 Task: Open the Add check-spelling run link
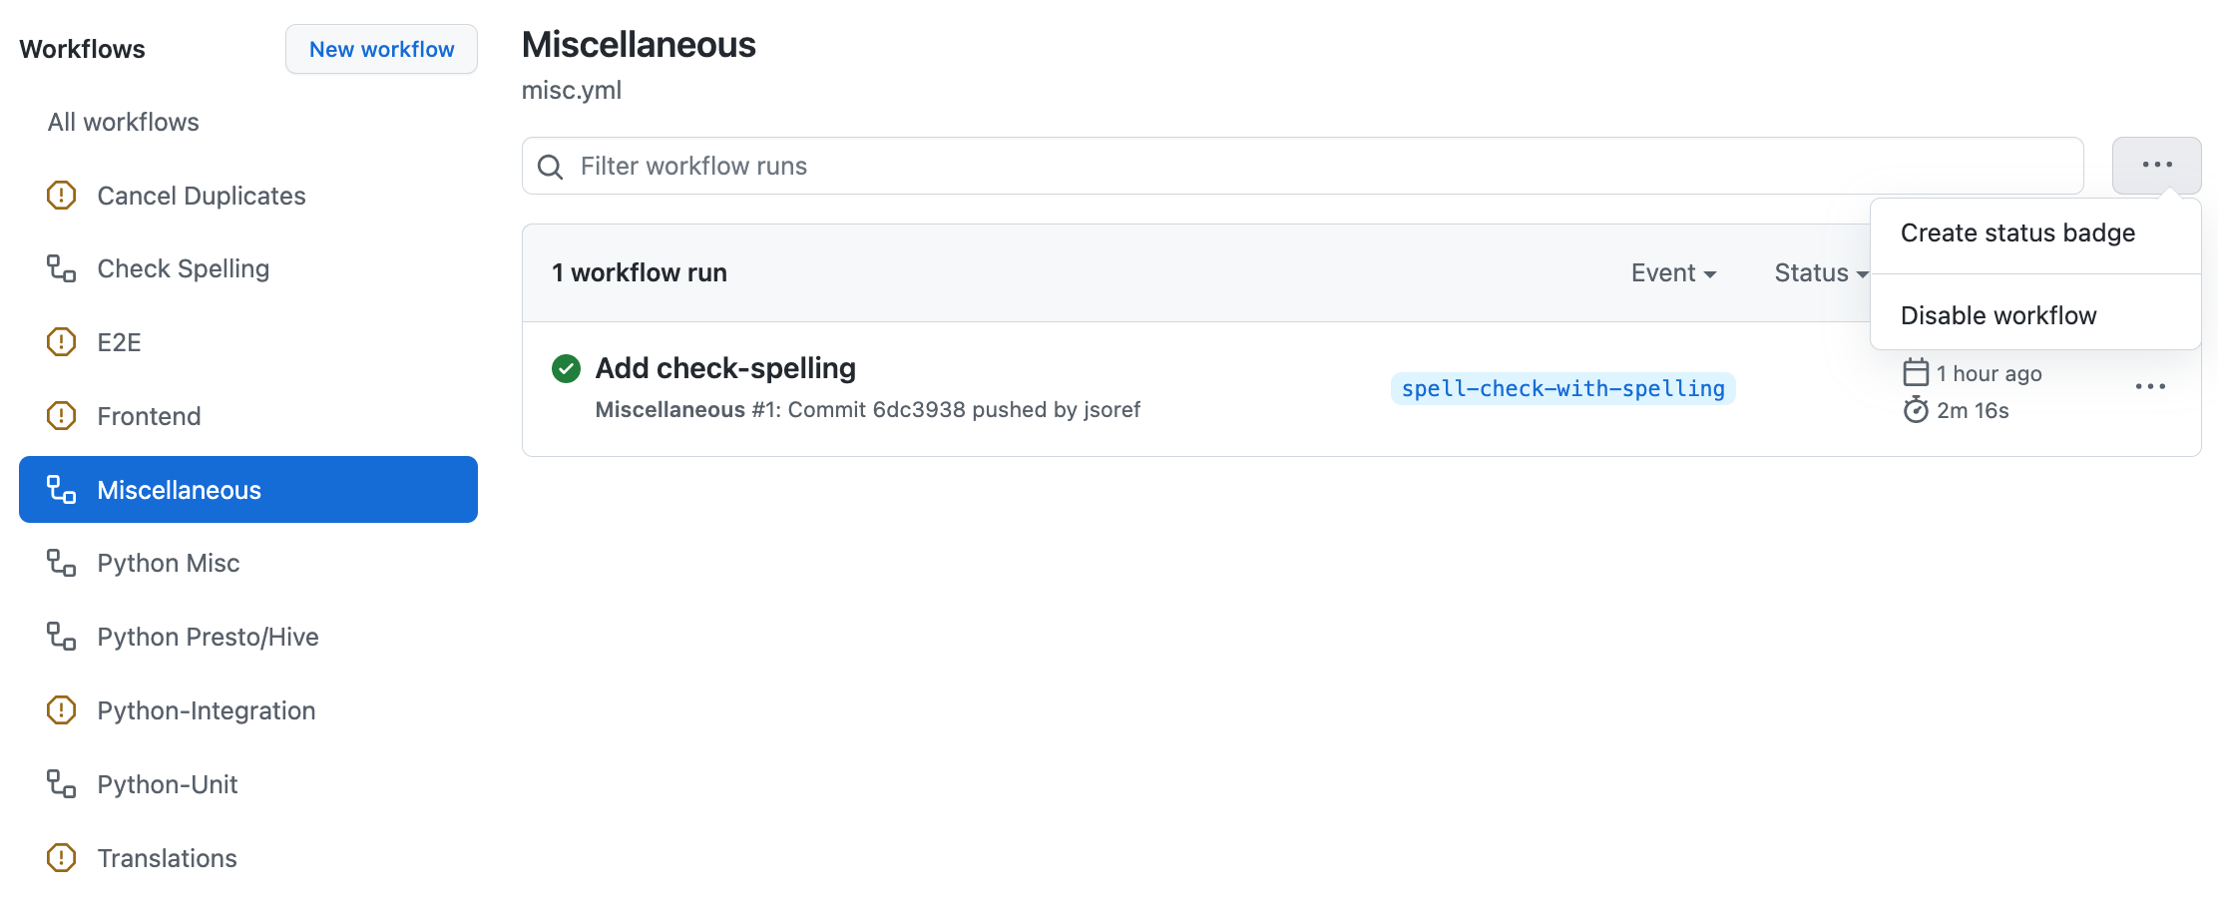725,368
